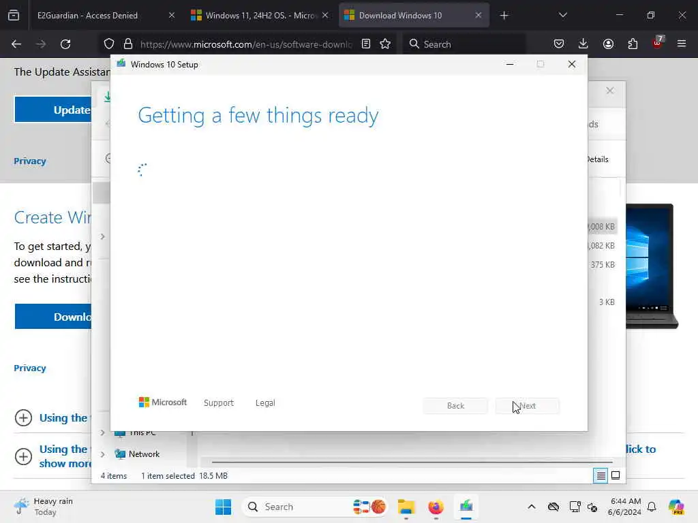Save page to Pocket
Viewport: 698px width, 523px height.
[x=559, y=44]
